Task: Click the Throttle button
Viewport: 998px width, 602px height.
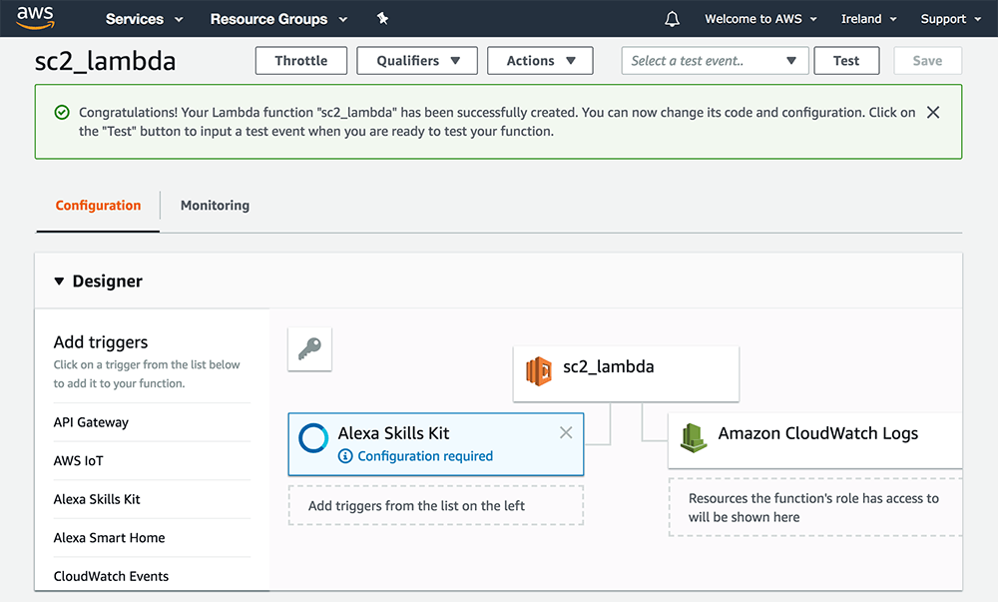Action: tap(300, 60)
